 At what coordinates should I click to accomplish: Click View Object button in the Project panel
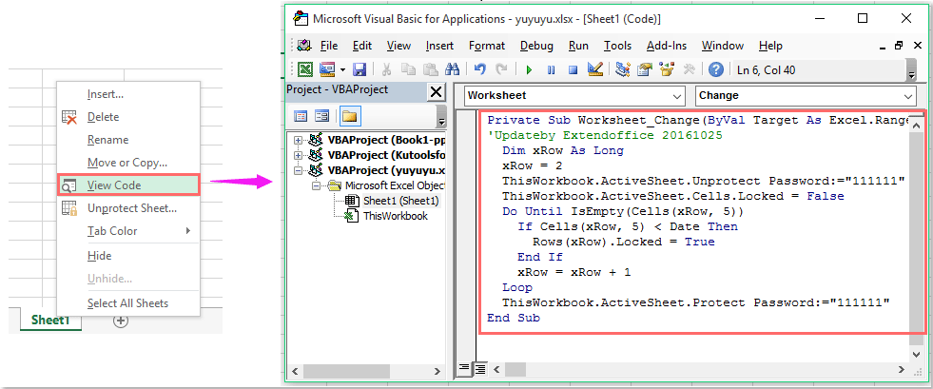pos(322,116)
